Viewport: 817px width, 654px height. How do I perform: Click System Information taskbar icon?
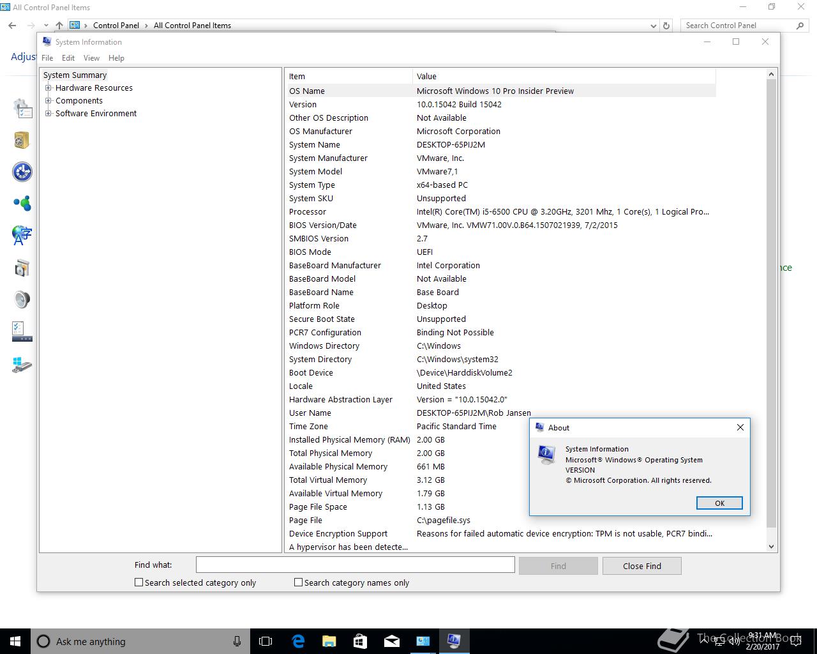454,641
